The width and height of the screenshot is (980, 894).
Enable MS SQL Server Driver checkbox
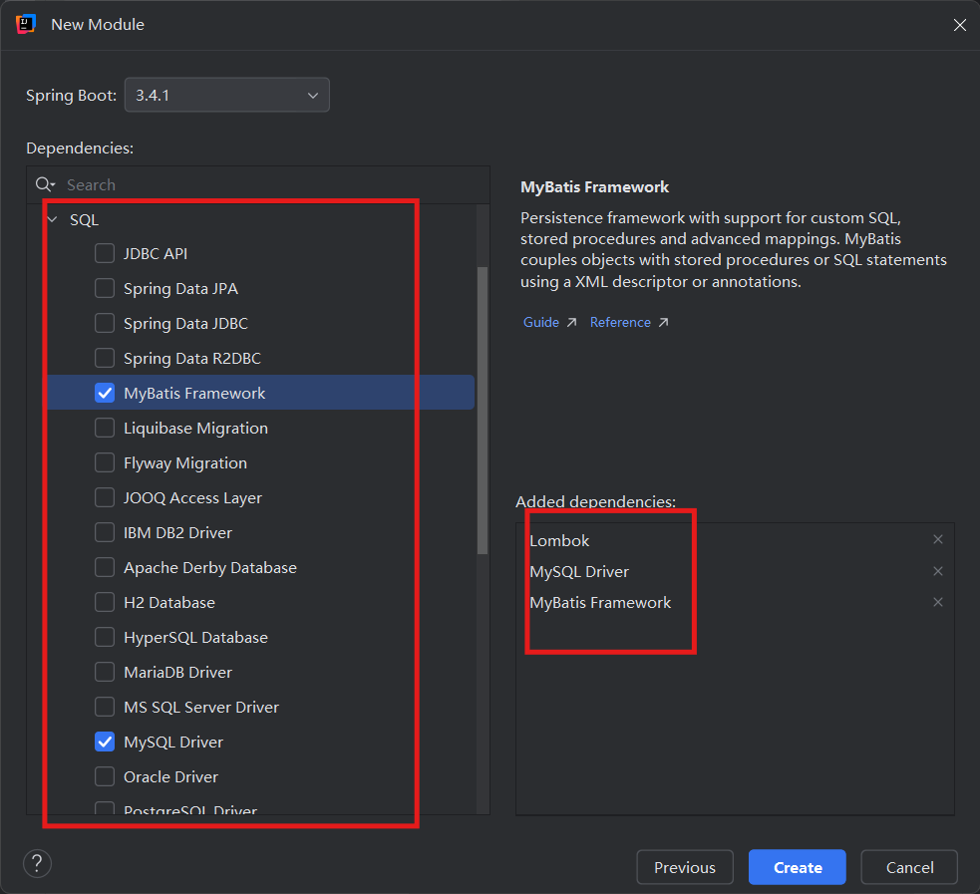[105, 708]
